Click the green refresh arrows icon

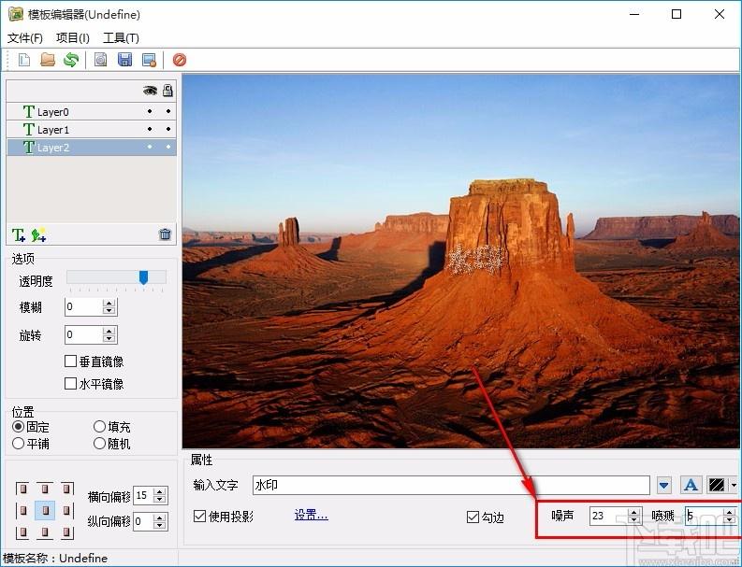[x=71, y=60]
